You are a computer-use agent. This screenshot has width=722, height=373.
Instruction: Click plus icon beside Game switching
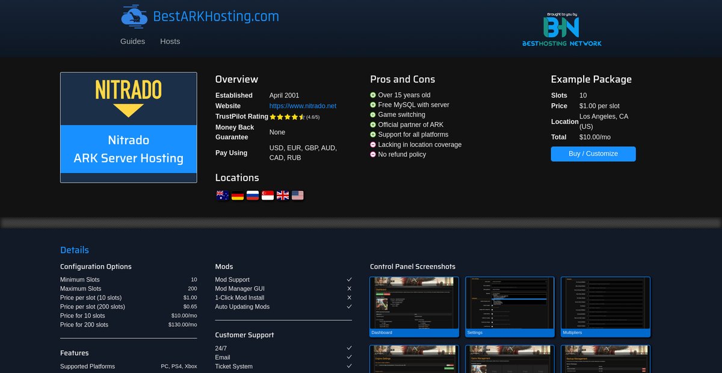tap(373, 115)
